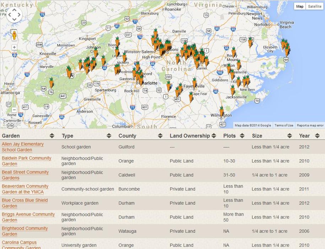The image size is (325, 249).
Task: Select the Map view button
Action: 300,6
